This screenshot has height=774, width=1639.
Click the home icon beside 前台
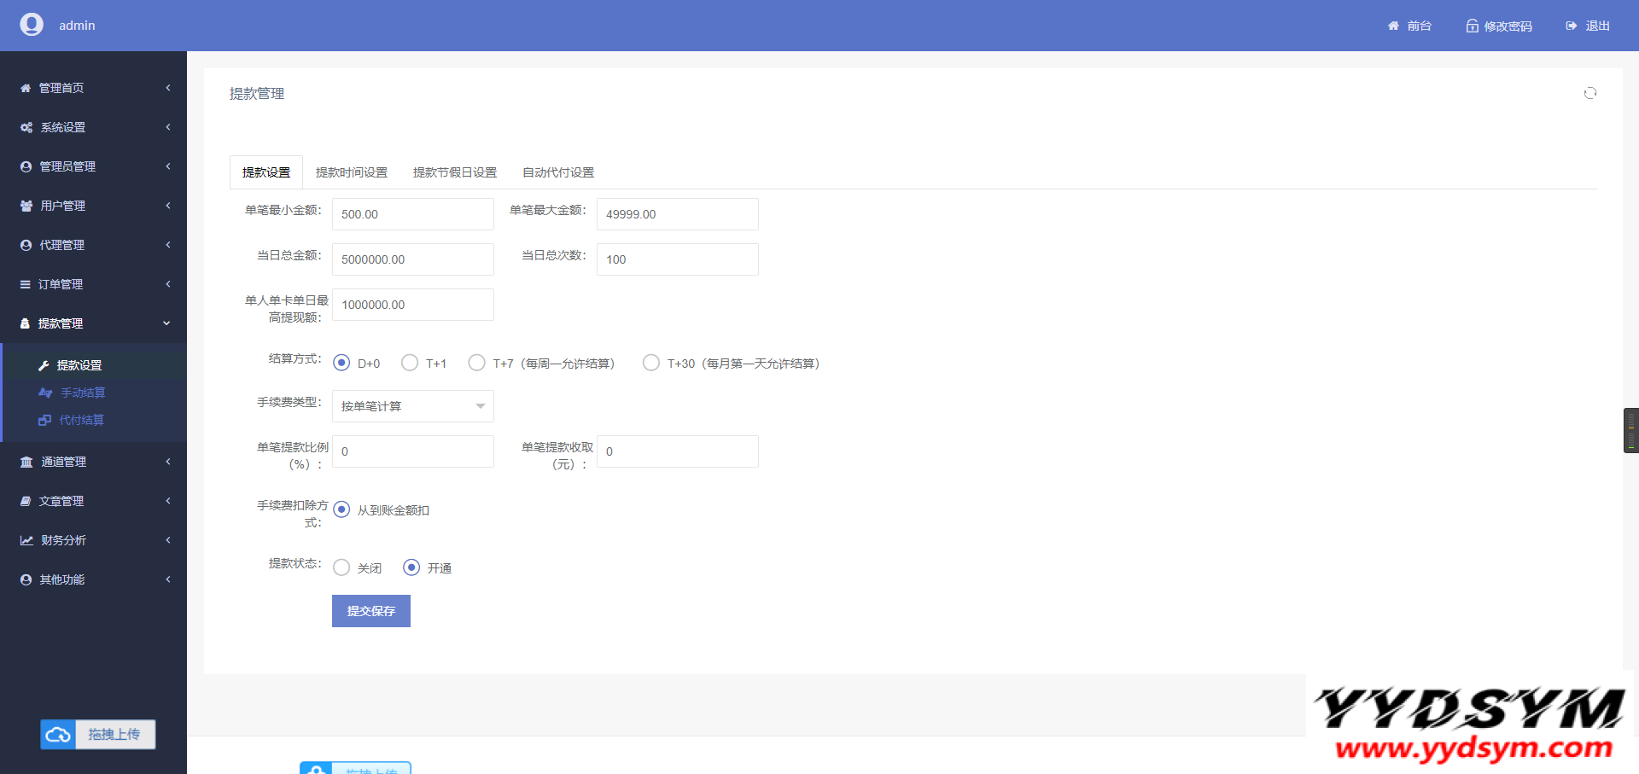[1393, 26]
